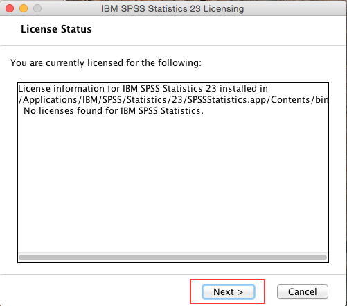The width and height of the screenshot is (347, 306).
Task: Click the horizontal scrollbar in license info box
Action: point(172,257)
